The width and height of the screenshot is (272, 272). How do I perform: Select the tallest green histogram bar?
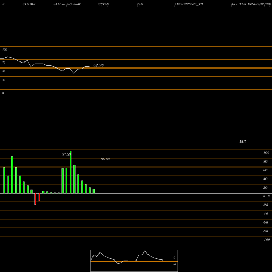[71, 172]
